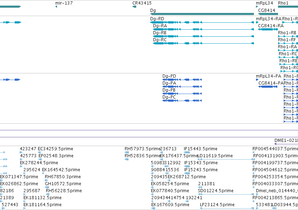Click the EK058254.5prime EST label

170,184
